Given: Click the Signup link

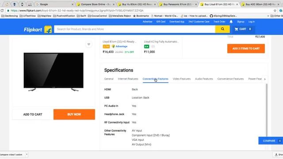Looking at the screenshot, I should pyautogui.click(x=241, y=22).
